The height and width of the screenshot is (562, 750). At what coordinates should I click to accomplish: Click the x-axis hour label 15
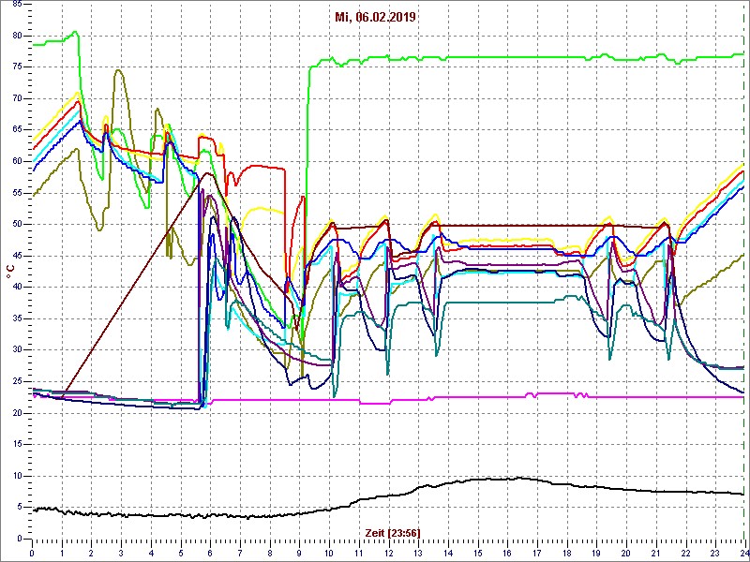click(x=478, y=552)
